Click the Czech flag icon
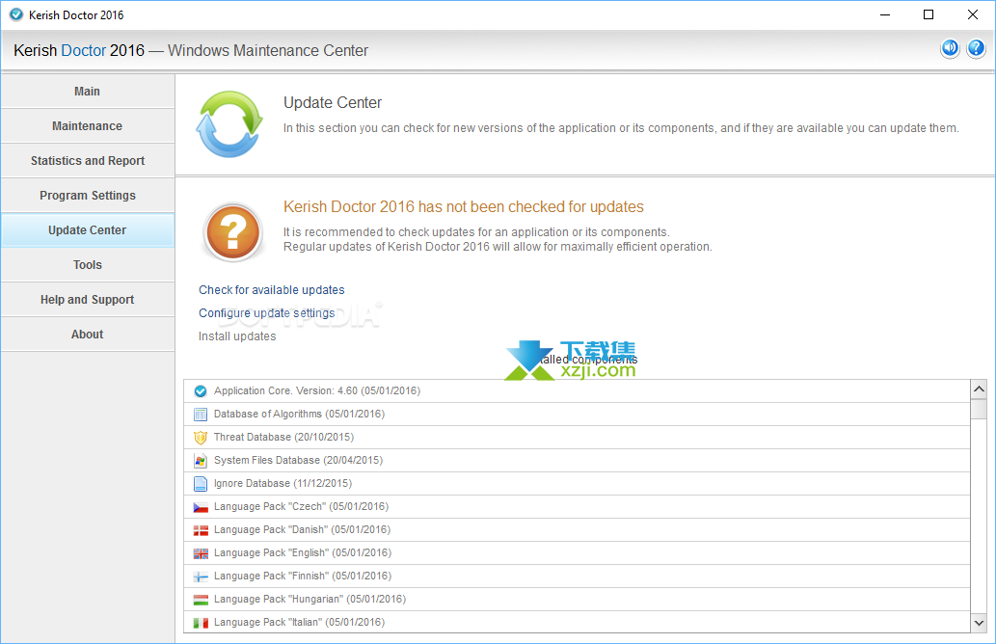Viewport: 996px width, 644px height. pyautogui.click(x=201, y=507)
